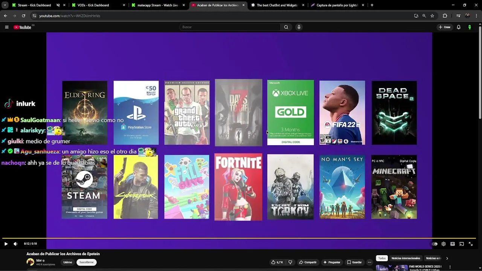Open the green account avatar menu
The width and height of the screenshot is (482, 271).
click(x=470, y=27)
